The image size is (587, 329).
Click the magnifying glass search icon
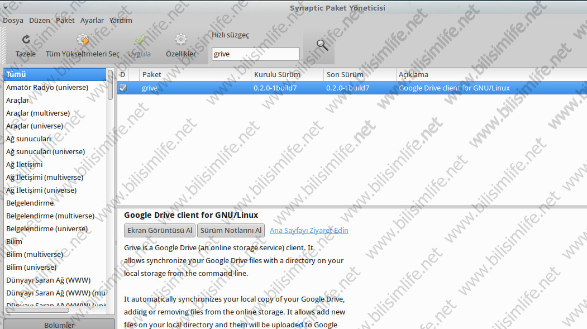pyautogui.click(x=322, y=45)
